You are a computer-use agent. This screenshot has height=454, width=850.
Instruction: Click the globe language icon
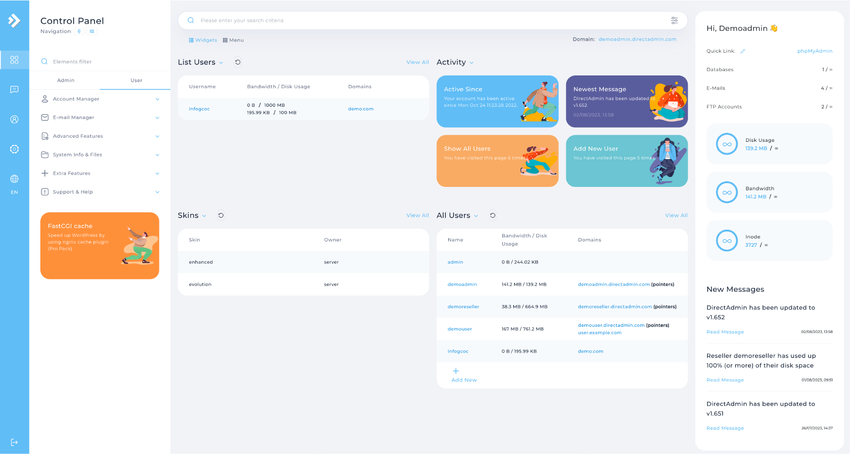pos(14,179)
